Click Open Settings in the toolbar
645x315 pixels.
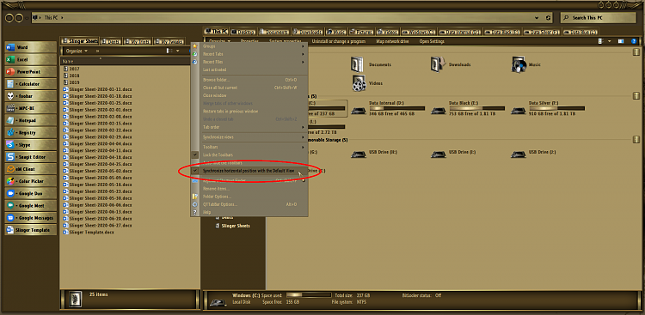click(432, 41)
